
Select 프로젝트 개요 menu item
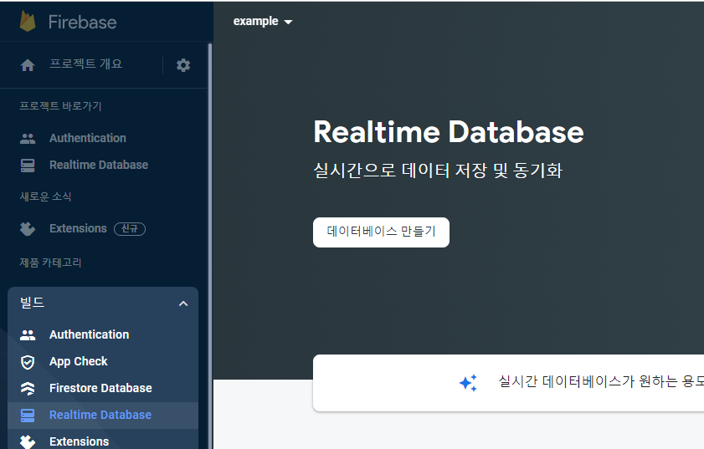[x=85, y=64]
